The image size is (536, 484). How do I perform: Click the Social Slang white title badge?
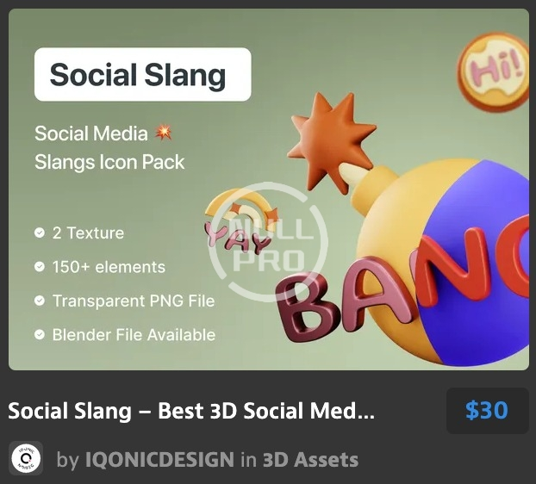[143, 74]
